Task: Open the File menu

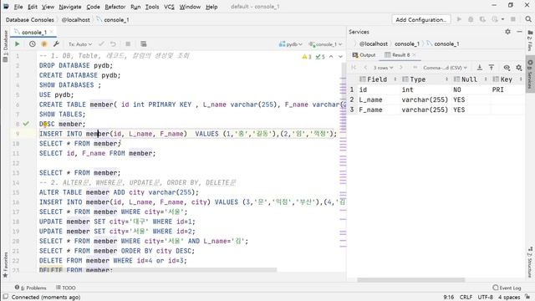Action: (x=18, y=7)
